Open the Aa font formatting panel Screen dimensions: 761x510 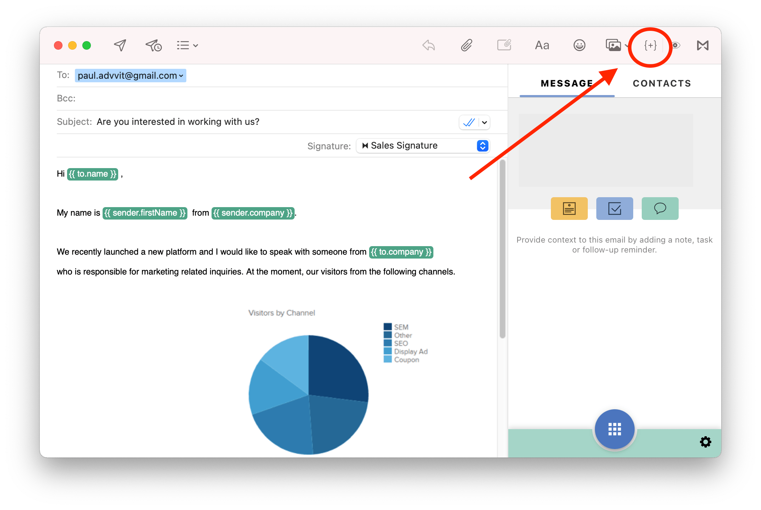(542, 45)
